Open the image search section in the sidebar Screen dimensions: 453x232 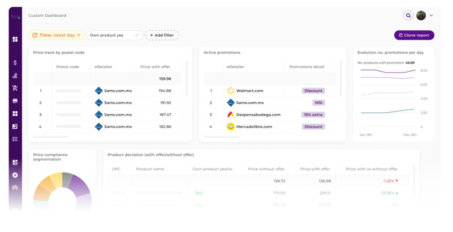(15, 126)
